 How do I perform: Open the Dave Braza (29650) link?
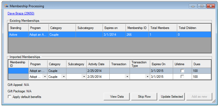21,13
